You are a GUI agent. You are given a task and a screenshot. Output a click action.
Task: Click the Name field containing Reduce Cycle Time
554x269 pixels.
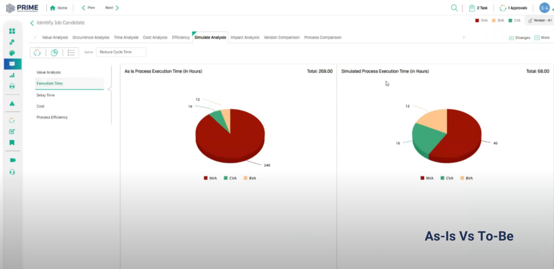coord(121,52)
